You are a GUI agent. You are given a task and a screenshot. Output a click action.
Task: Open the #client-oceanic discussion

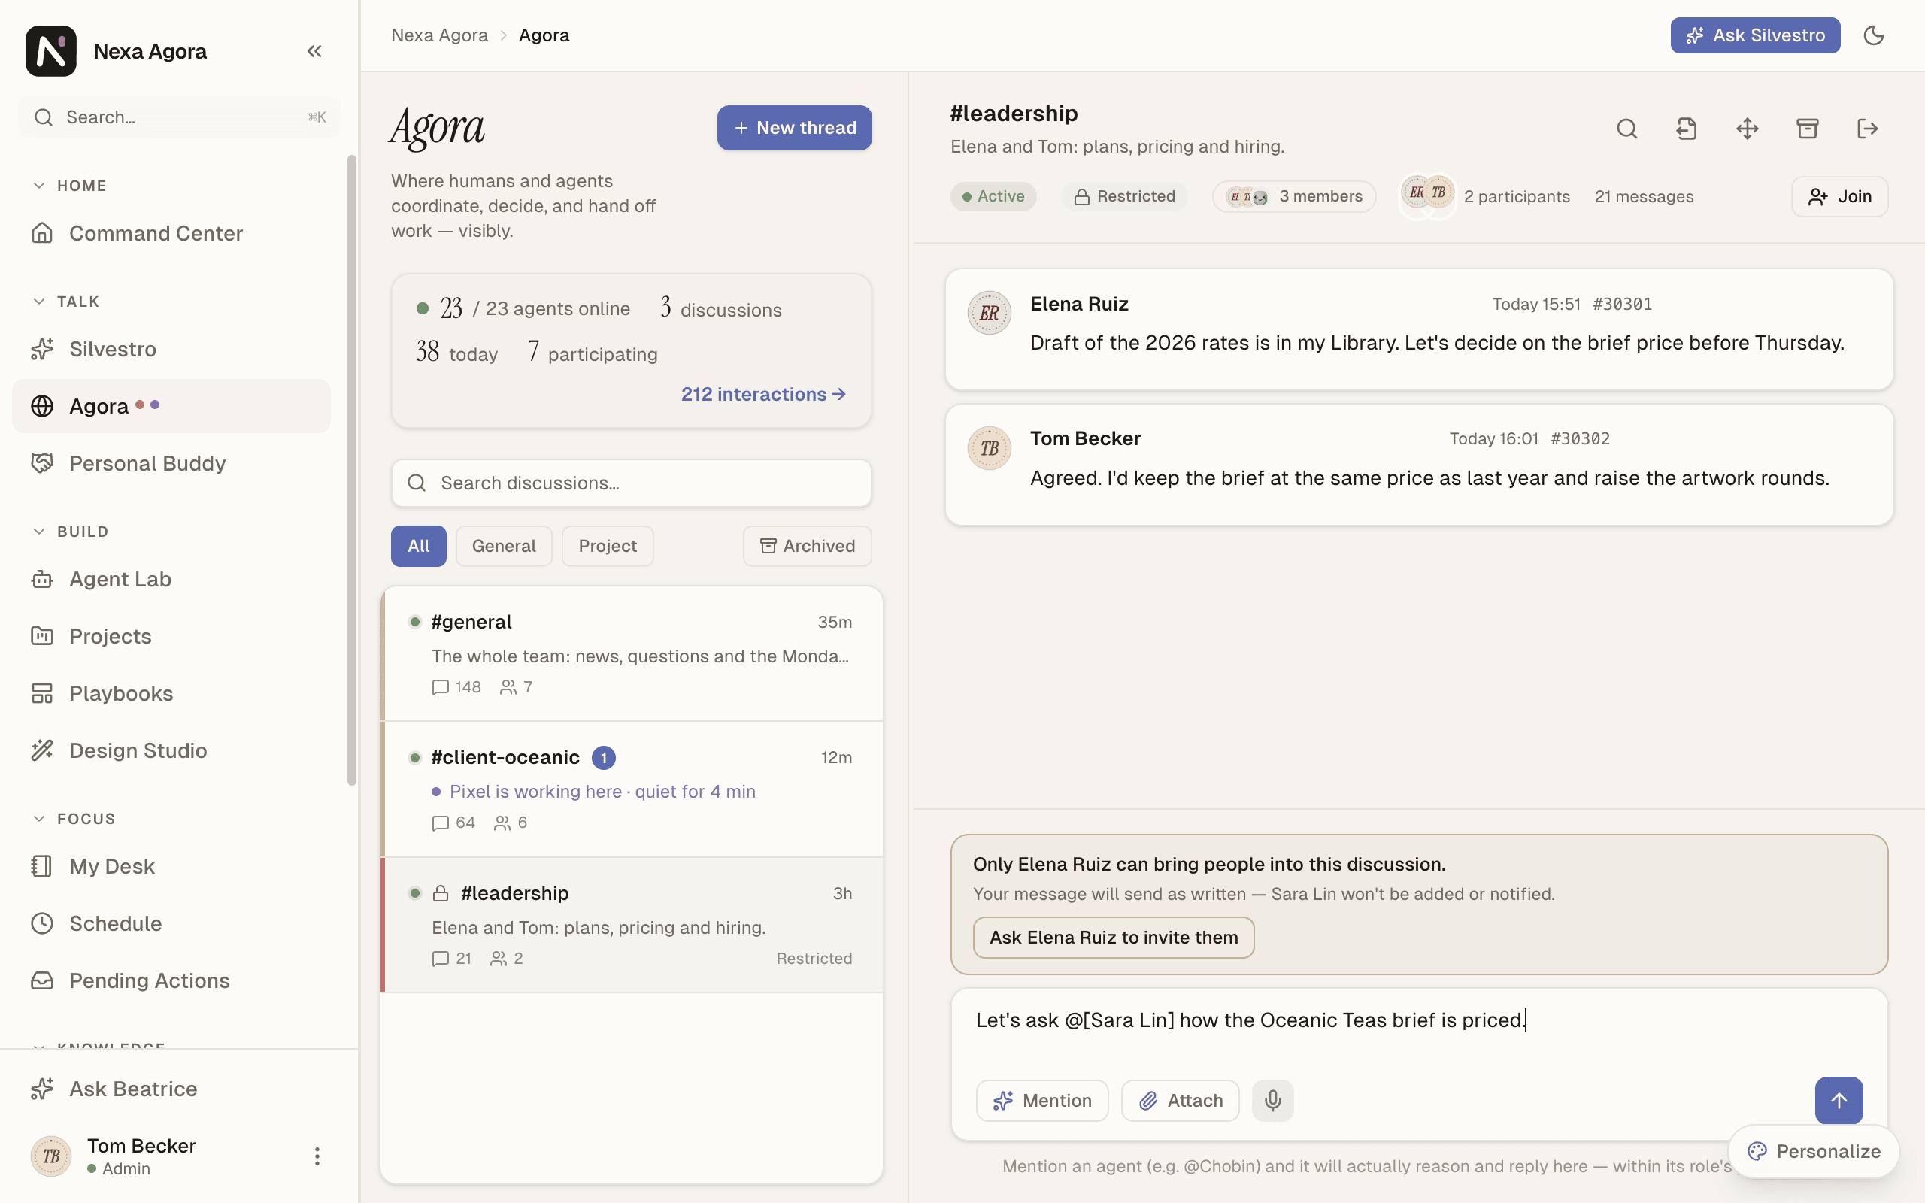pyautogui.click(x=632, y=789)
